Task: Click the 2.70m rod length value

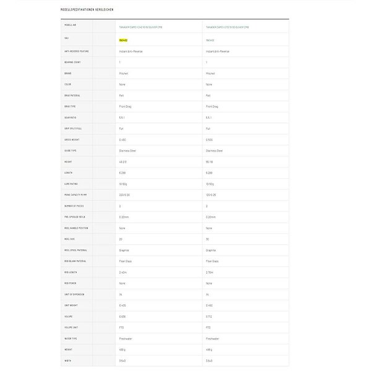Action: point(210,273)
